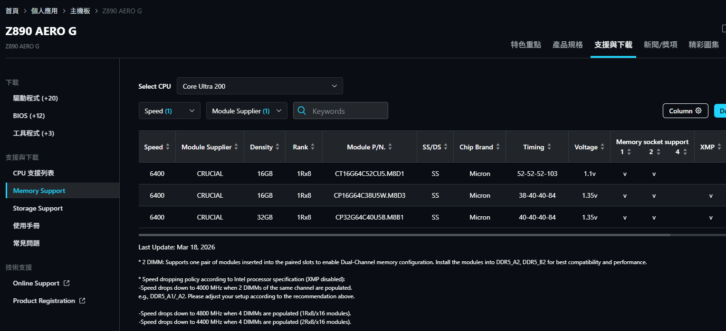This screenshot has height=331, width=726.
Task: Click sort arrows next to Module P/N.
Action: pos(390,147)
